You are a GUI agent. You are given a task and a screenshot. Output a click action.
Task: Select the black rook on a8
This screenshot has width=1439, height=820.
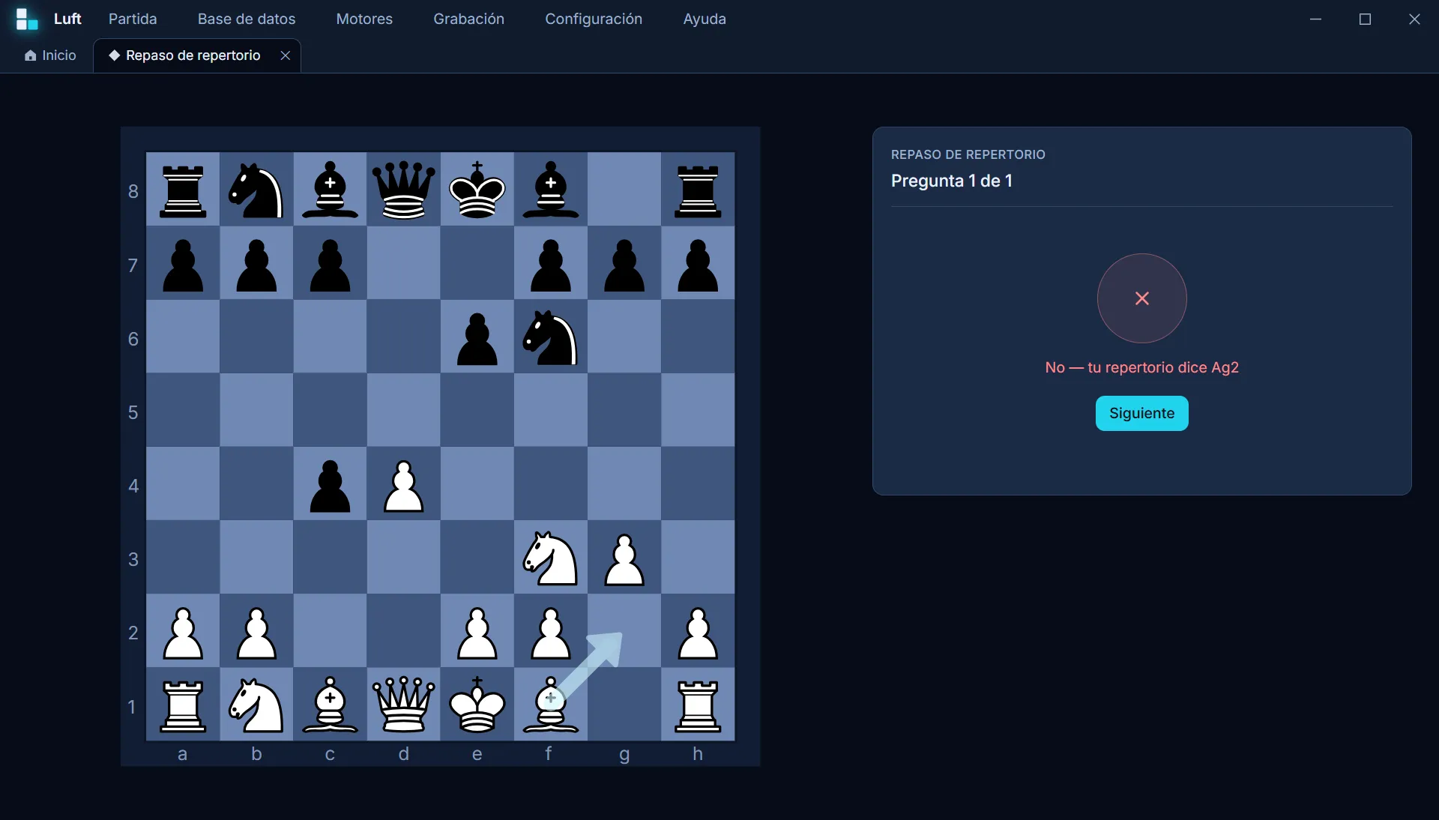(x=184, y=190)
